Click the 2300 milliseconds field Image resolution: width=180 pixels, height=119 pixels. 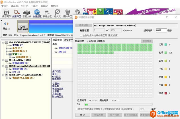click(x=145, y=109)
